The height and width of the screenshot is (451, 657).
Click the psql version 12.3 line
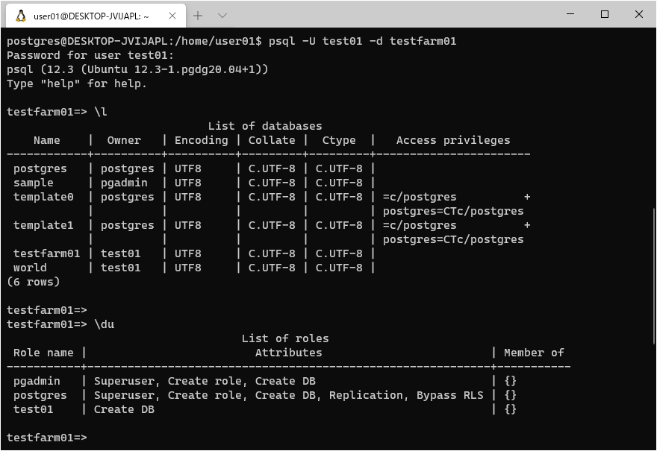point(137,69)
